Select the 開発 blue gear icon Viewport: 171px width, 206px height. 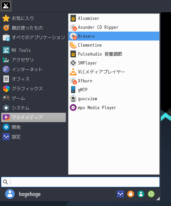tap(6, 127)
